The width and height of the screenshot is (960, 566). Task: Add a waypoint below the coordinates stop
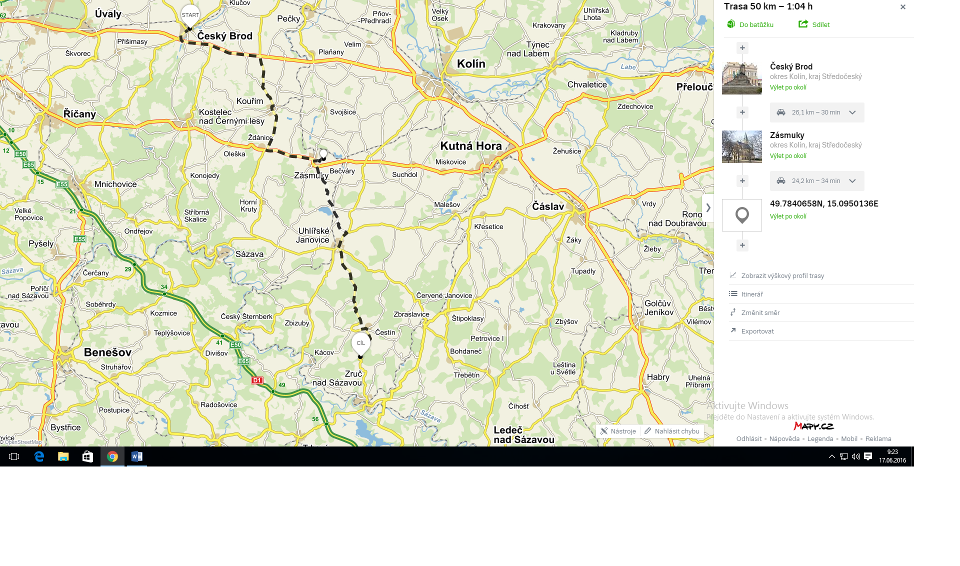click(x=742, y=245)
